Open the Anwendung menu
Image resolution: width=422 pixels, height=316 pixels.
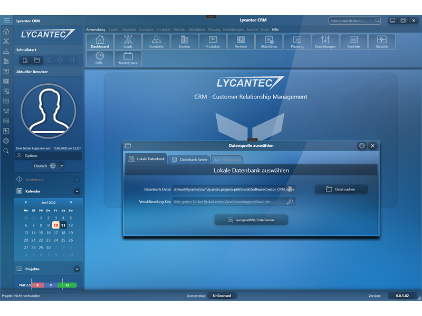[x=95, y=29]
